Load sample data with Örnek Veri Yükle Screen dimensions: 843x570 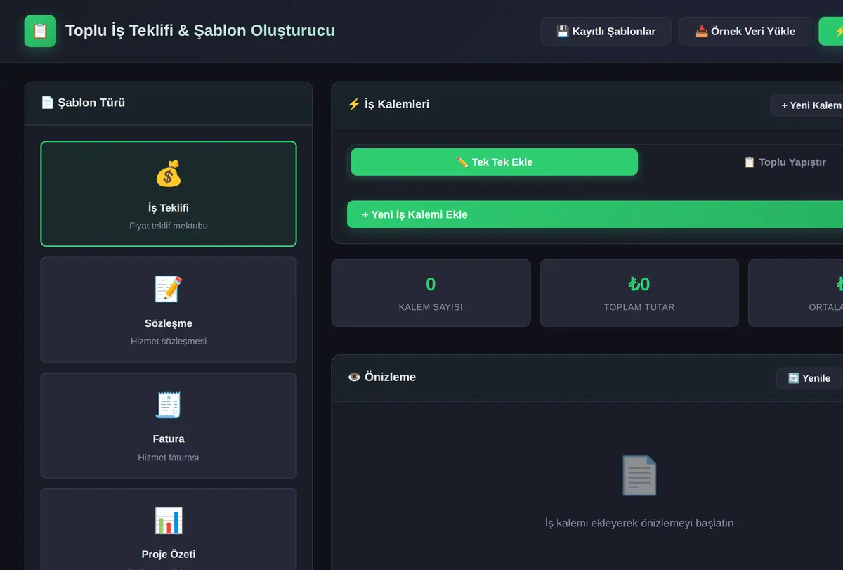point(745,32)
